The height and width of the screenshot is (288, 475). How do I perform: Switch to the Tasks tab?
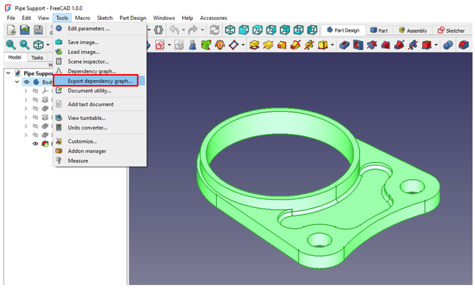[x=37, y=58]
